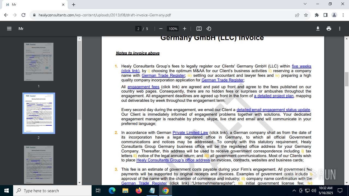Bookmark this tab with star icon

tap(306, 15)
